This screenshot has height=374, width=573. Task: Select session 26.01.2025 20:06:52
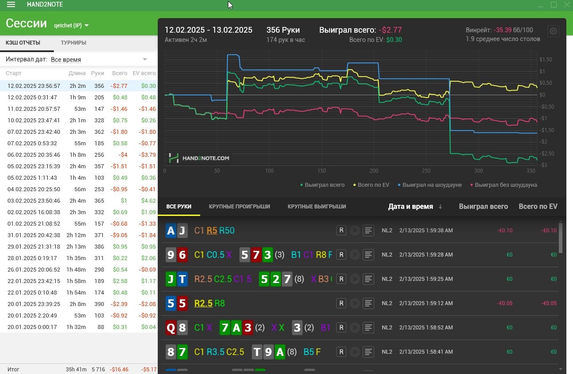coord(79,269)
